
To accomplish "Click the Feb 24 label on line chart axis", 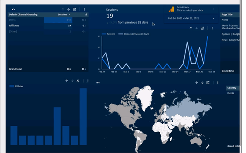I will click(102, 72).
